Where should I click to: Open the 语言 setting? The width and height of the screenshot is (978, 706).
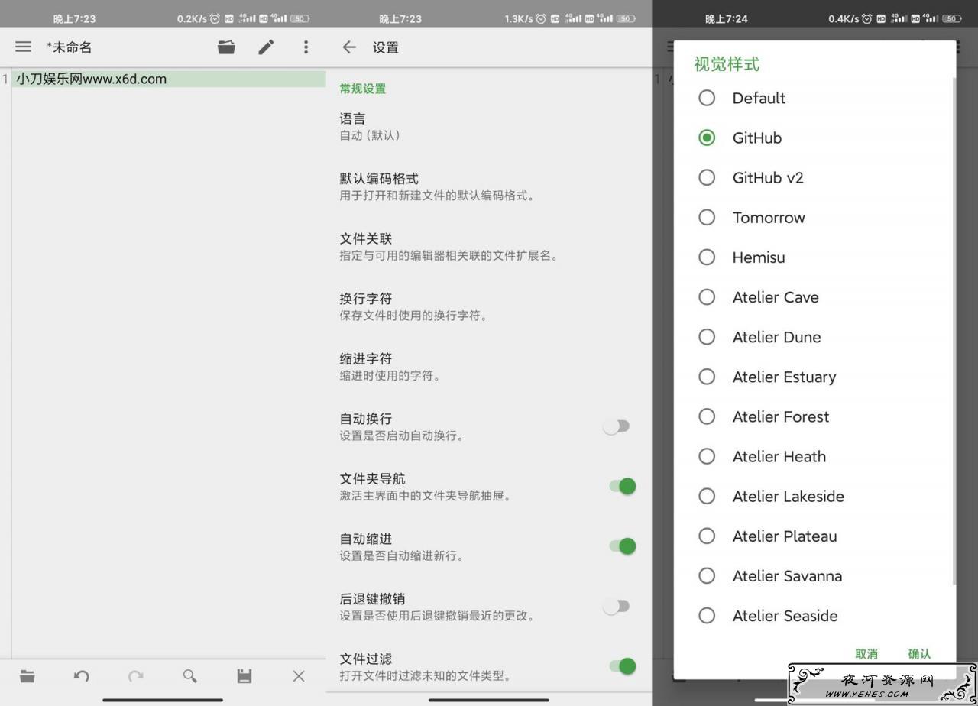pos(489,127)
